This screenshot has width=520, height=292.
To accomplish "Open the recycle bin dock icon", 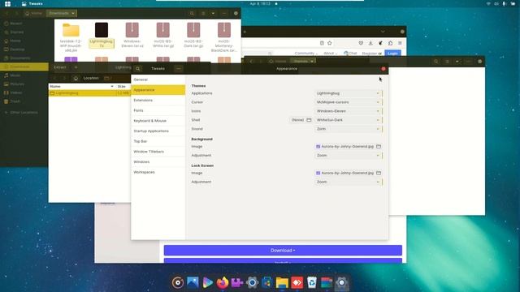I will point(311,282).
